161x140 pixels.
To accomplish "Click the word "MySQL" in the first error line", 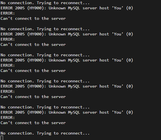I will (x=74, y=8).
